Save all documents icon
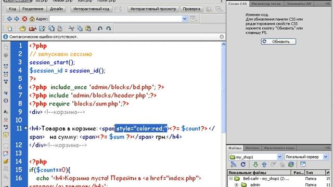This screenshot has width=333, height=187. tap(52, 29)
